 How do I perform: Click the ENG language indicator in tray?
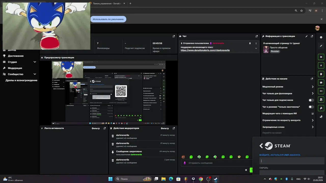click(x=298, y=179)
